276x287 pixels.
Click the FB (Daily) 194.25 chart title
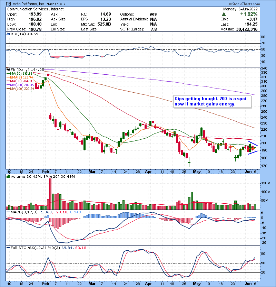27,70
